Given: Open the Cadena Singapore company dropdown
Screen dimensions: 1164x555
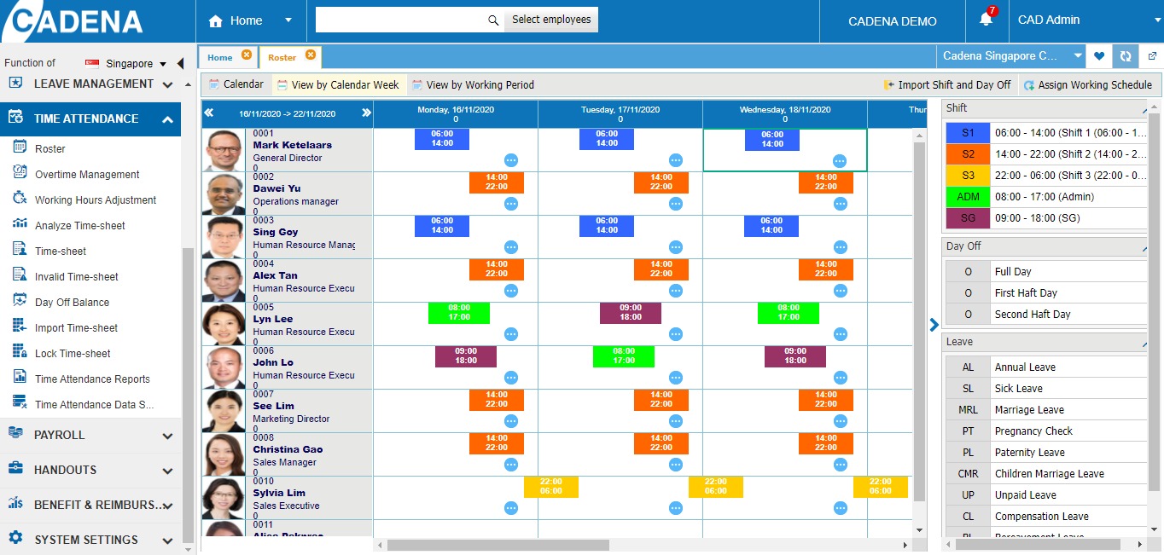Looking at the screenshot, I should [x=1079, y=56].
